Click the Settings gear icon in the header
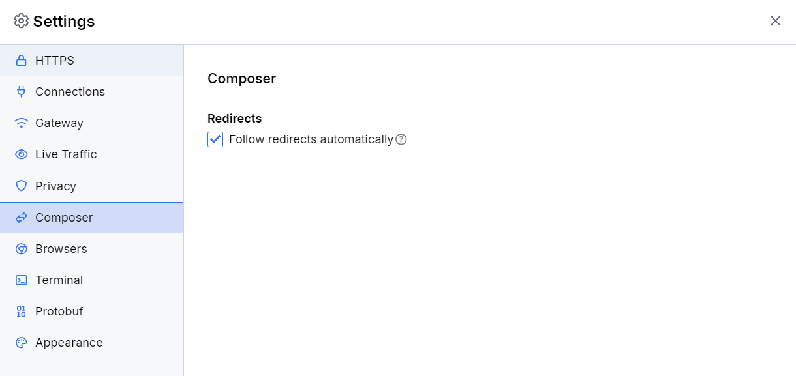The height and width of the screenshot is (376, 796). coord(22,21)
